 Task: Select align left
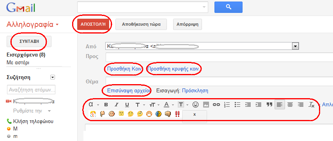(x=280, y=104)
